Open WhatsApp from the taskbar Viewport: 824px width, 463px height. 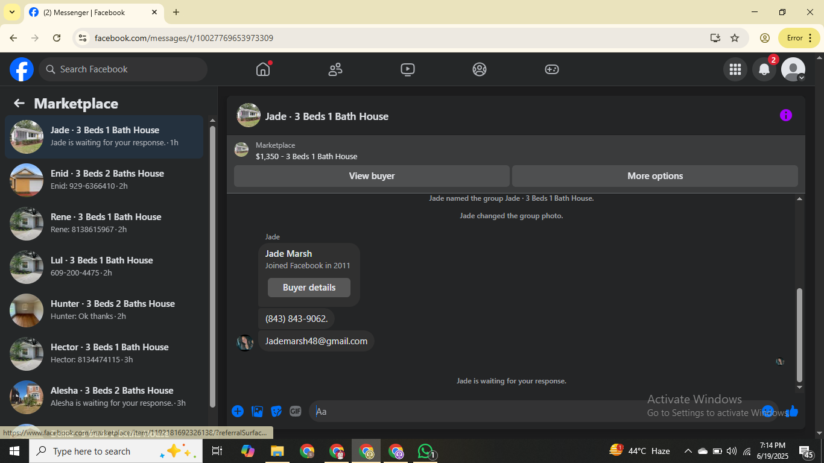coord(426,451)
